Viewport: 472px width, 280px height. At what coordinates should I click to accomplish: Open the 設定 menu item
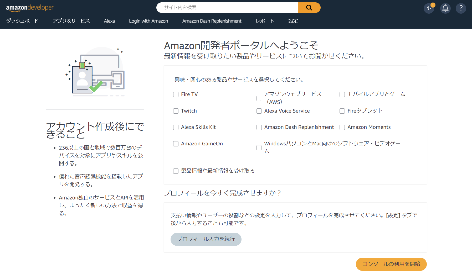[x=293, y=21]
